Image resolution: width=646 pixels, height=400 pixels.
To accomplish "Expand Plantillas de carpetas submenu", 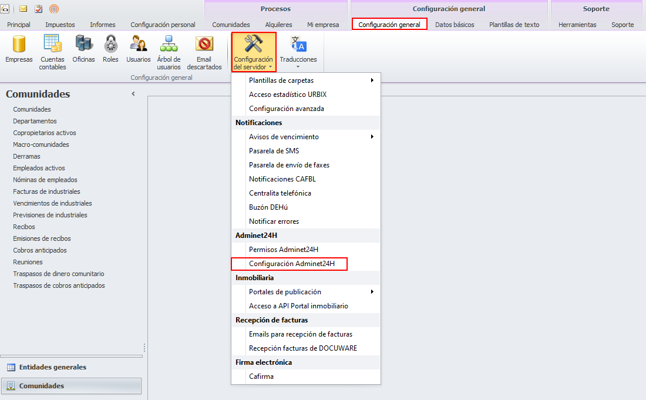I will [372, 80].
